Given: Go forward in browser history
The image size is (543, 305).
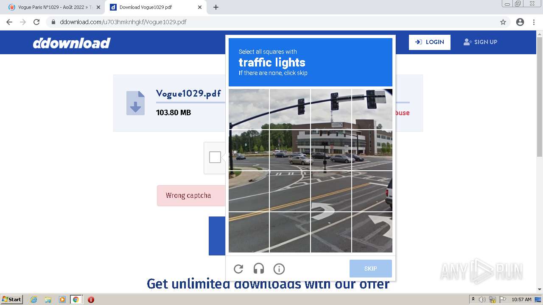Looking at the screenshot, I should pos(23,22).
